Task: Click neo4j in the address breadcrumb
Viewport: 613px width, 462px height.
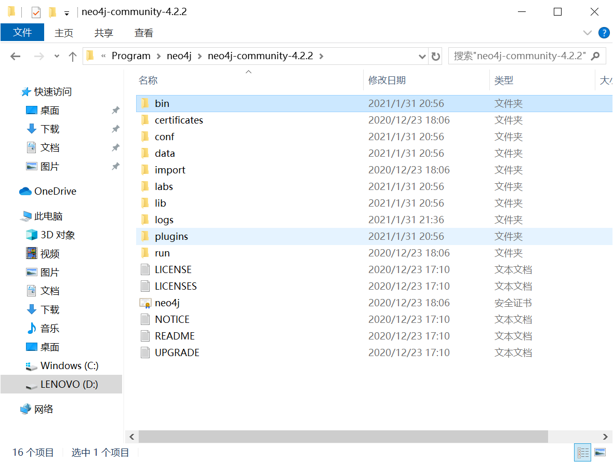Action: [x=179, y=56]
